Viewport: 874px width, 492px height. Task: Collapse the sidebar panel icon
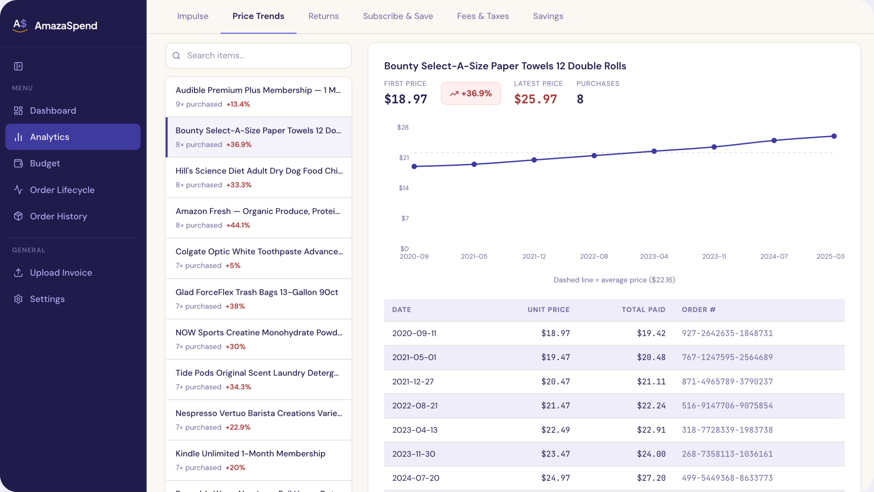(18, 66)
